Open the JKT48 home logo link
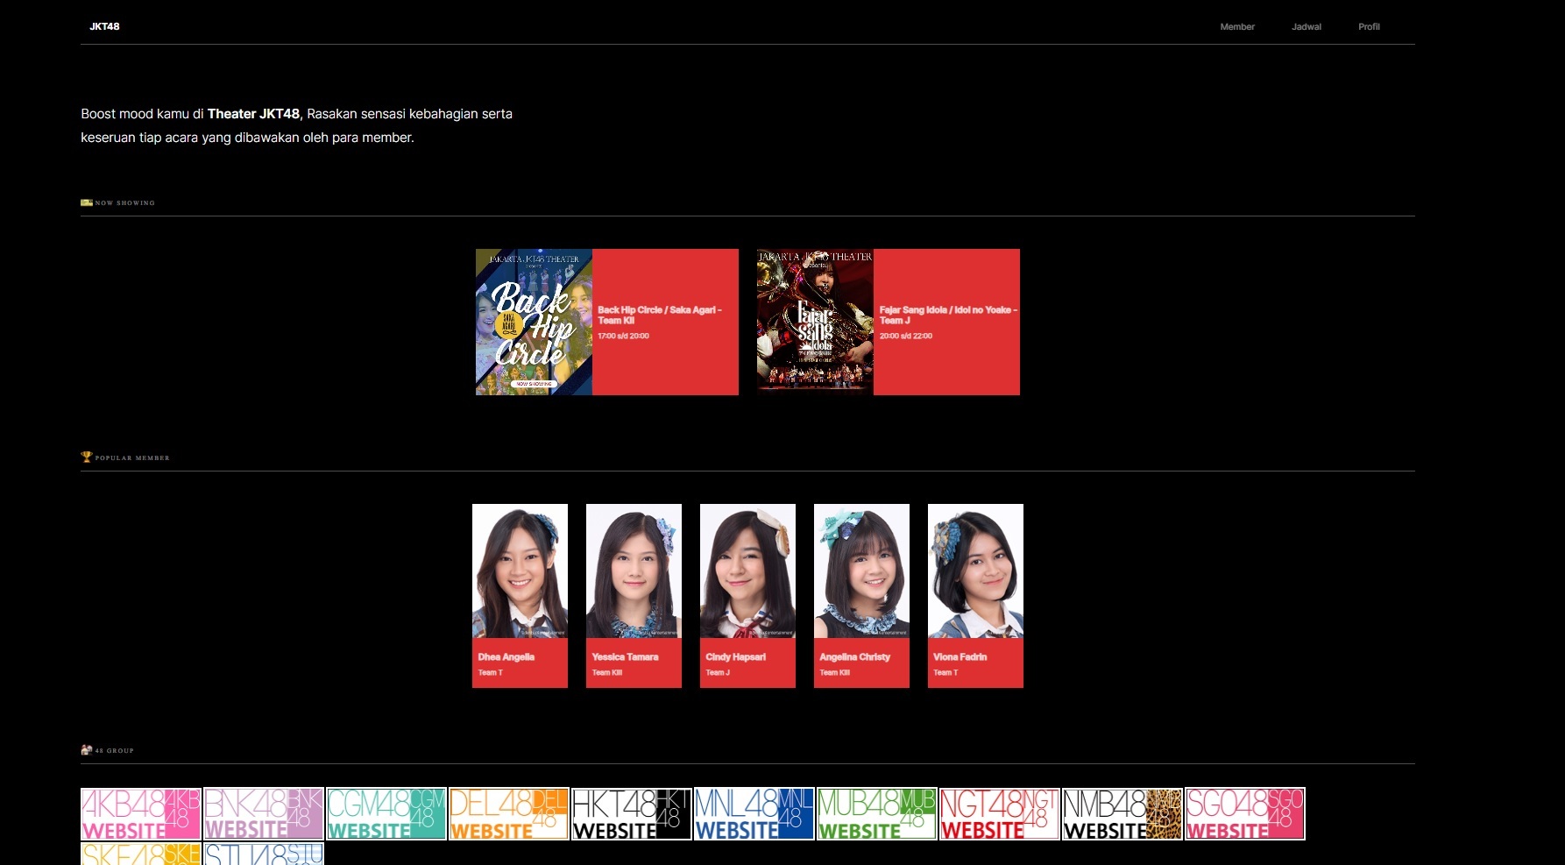The height and width of the screenshot is (865, 1565). click(104, 26)
